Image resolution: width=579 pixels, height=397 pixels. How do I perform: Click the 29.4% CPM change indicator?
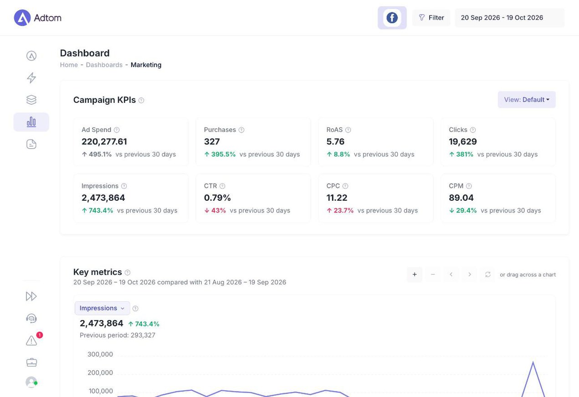[463, 210]
